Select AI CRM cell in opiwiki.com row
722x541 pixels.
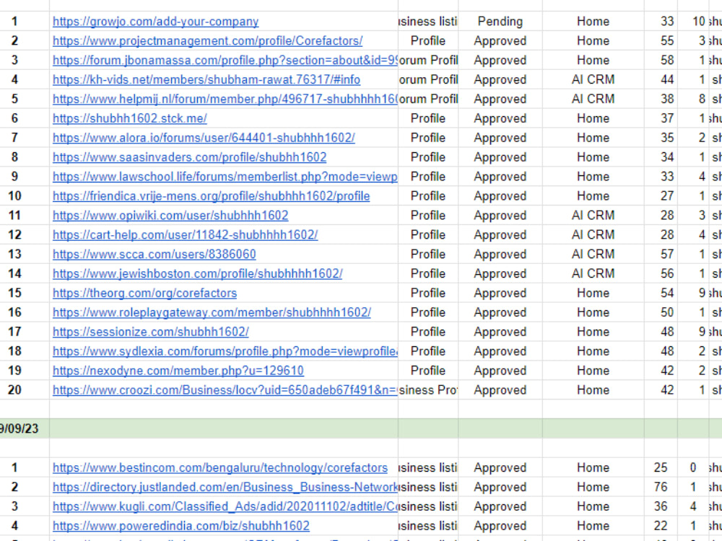(x=593, y=215)
